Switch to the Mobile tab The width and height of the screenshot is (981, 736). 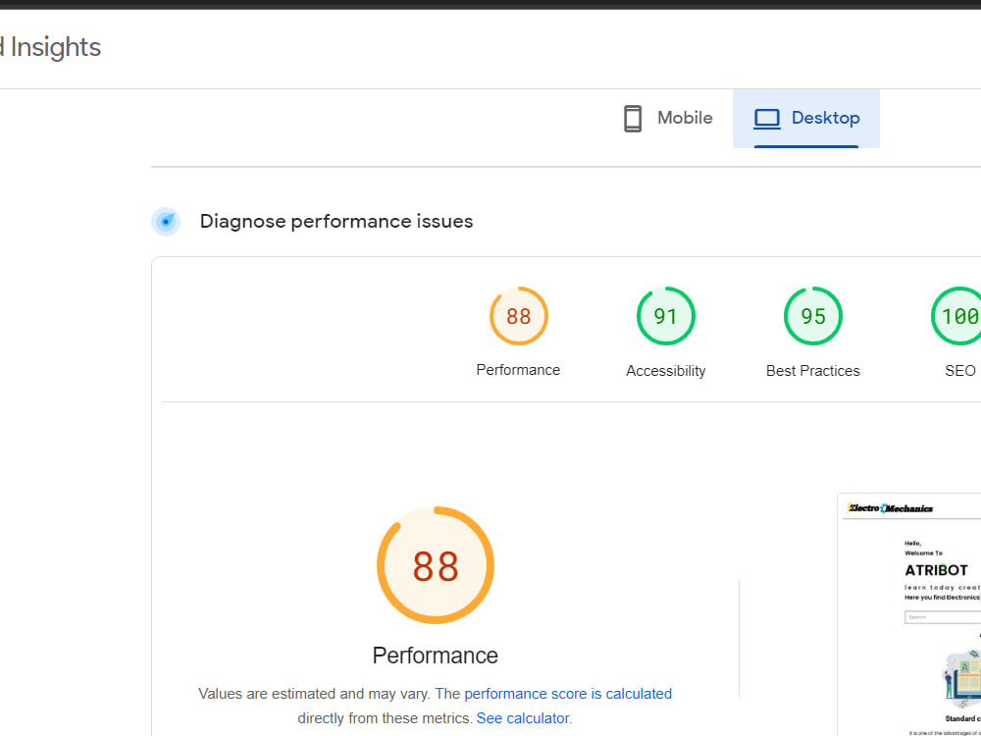pyautogui.click(x=667, y=119)
